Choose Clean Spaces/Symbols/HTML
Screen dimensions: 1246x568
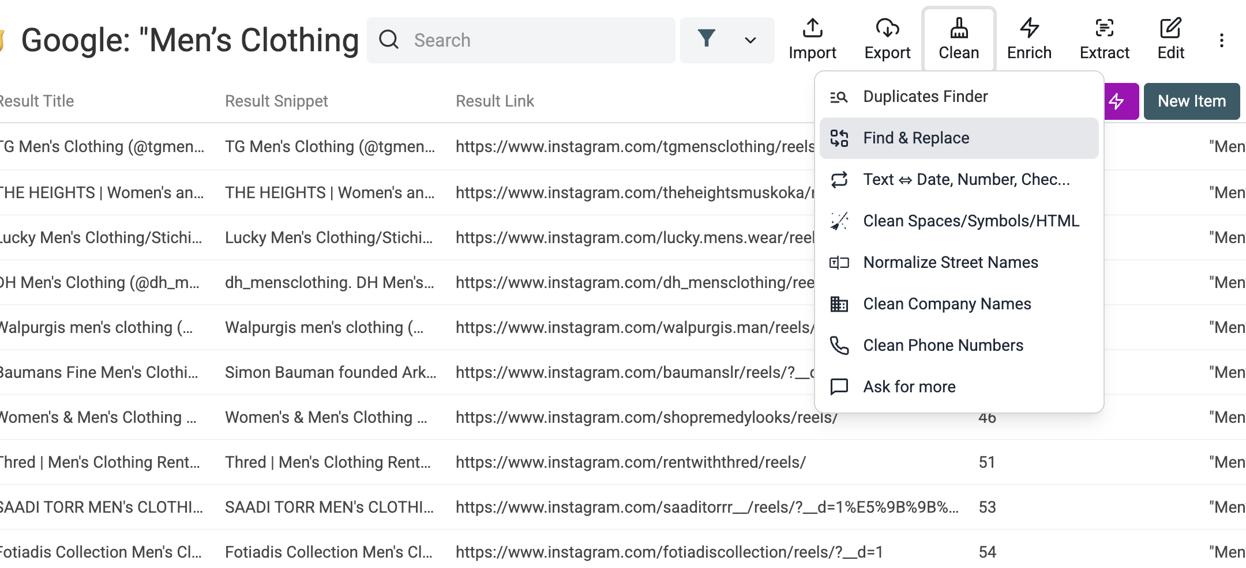[971, 221]
